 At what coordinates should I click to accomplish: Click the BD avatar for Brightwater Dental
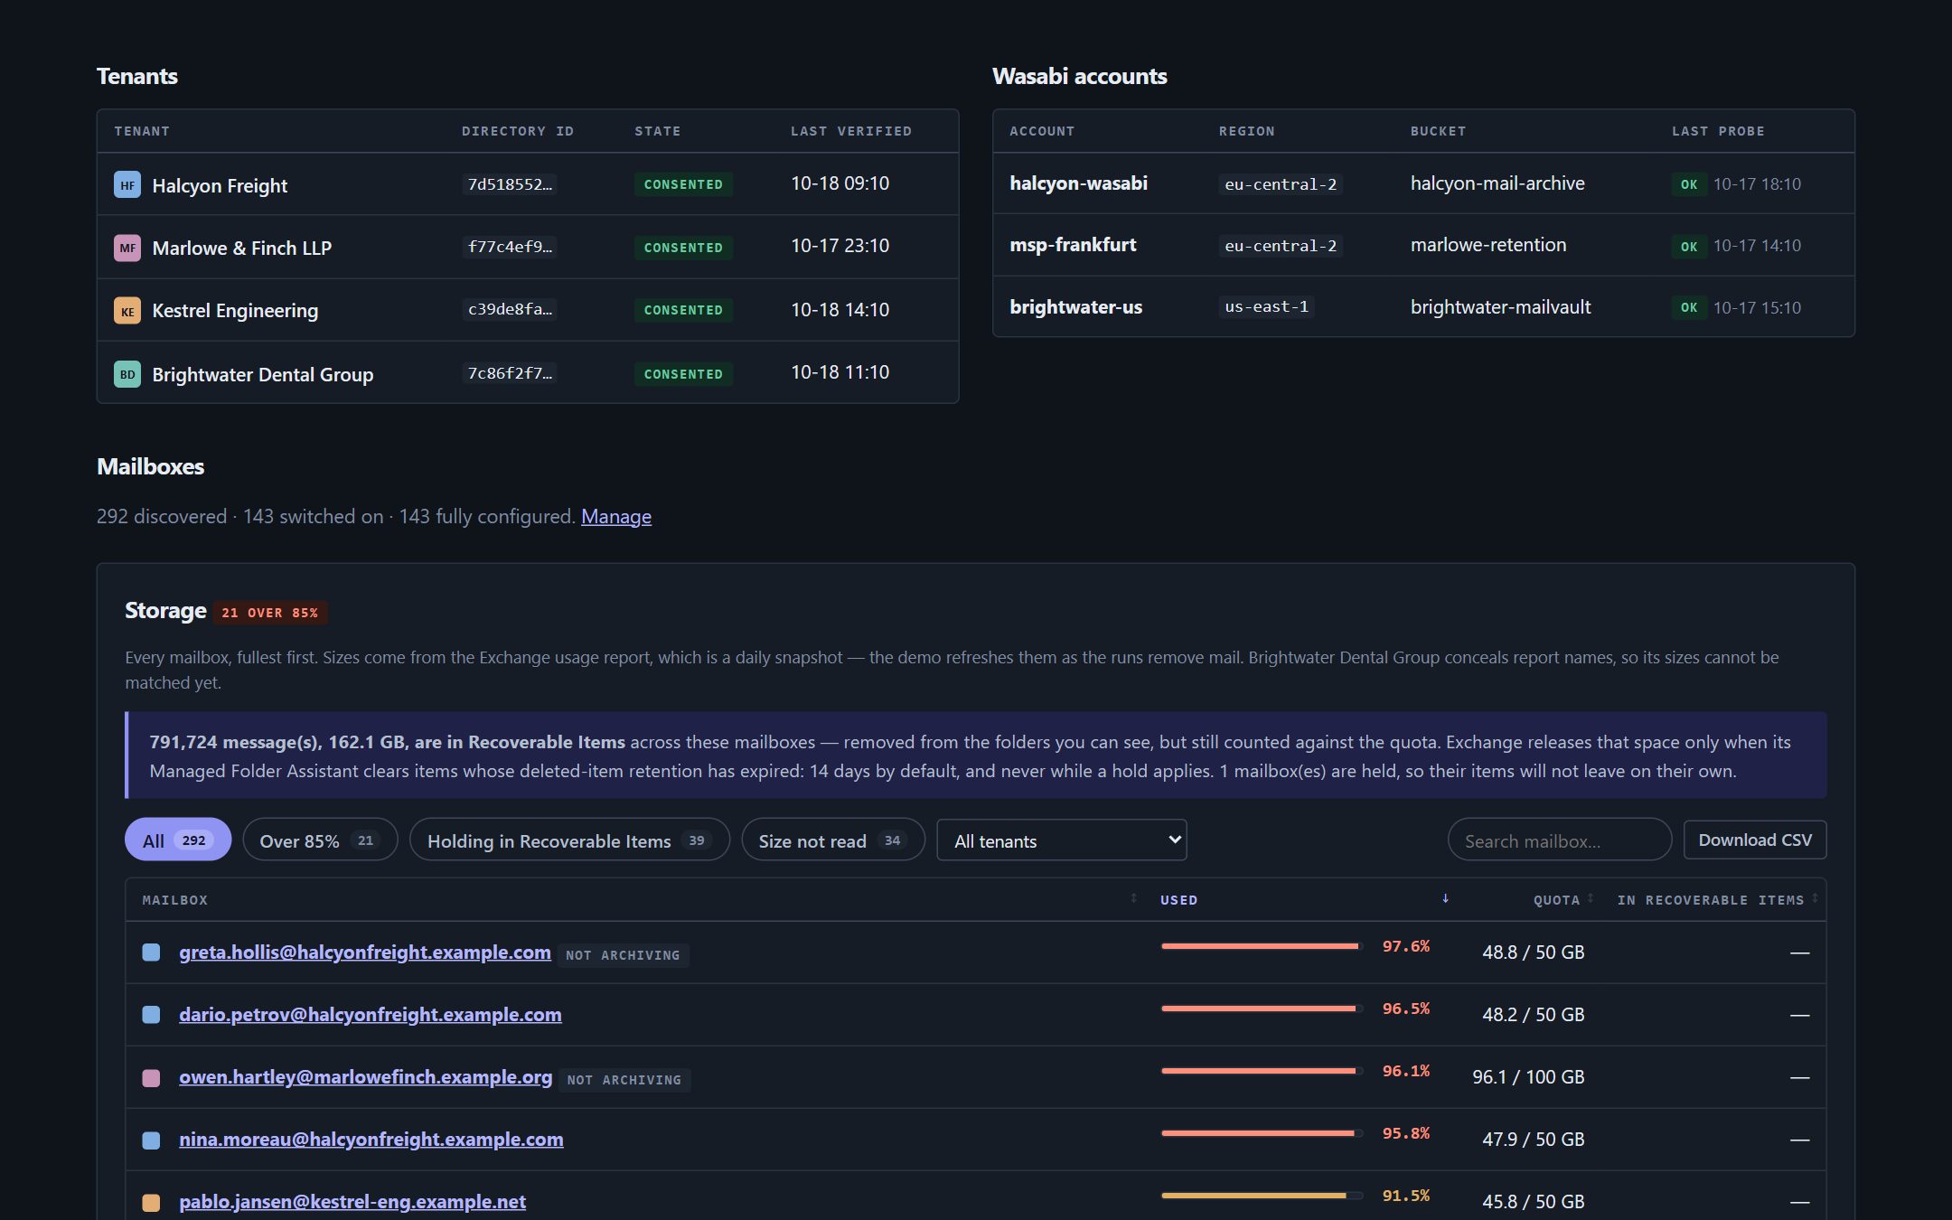point(127,374)
